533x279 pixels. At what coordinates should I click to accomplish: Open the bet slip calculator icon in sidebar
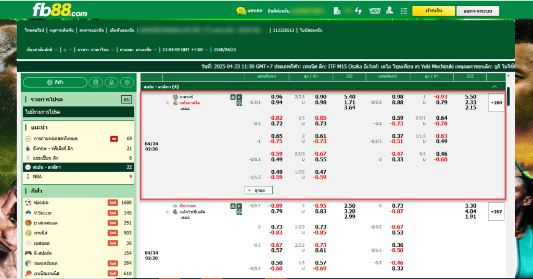[x=96, y=82]
